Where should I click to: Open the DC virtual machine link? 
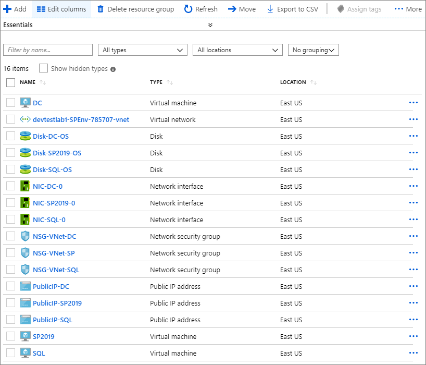(x=37, y=103)
